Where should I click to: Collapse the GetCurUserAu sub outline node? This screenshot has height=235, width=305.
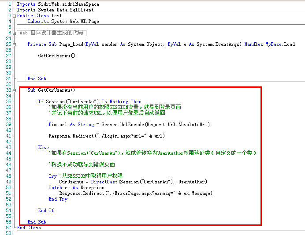tap(14, 90)
